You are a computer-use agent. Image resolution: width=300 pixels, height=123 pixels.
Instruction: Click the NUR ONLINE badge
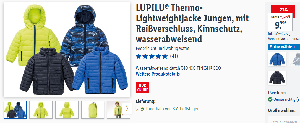(142, 88)
